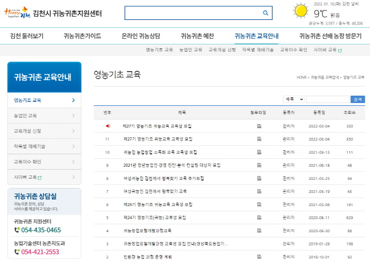Open attachment icon for post number 9

click(x=259, y=165)
